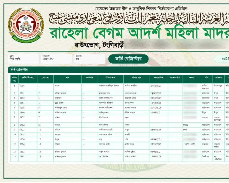Click register number 0570

pos(22,139)
